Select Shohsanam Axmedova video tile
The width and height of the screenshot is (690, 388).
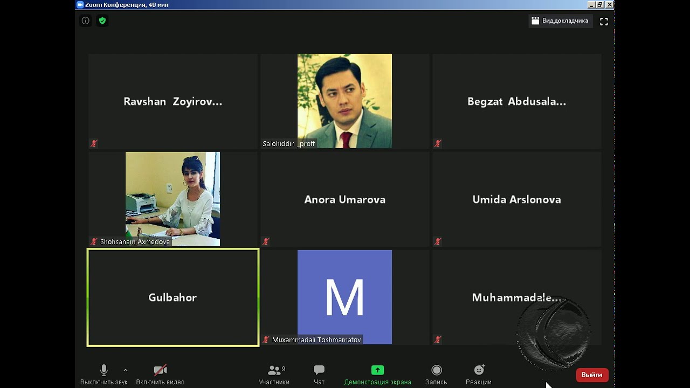pos(172,199)
